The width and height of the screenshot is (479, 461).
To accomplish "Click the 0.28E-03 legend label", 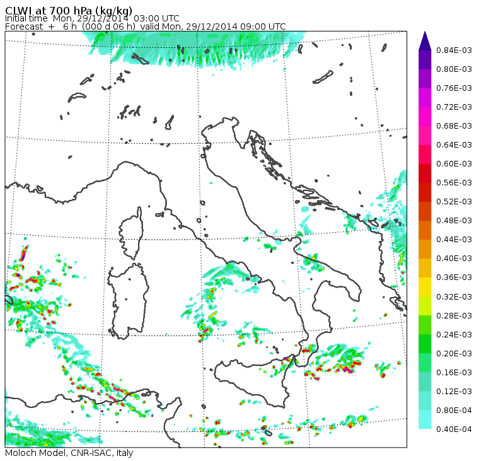I will (454, 316).
